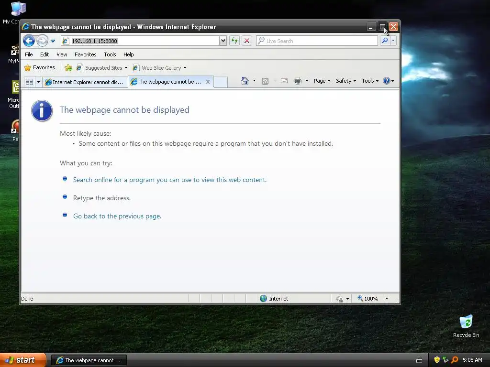Switch to 'Internet Explorer cannot dis...' tab

85,82
